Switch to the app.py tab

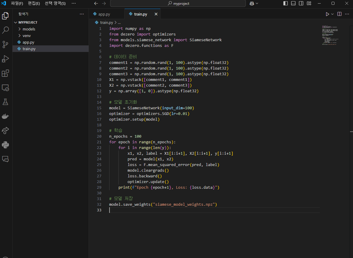[104, 14]
